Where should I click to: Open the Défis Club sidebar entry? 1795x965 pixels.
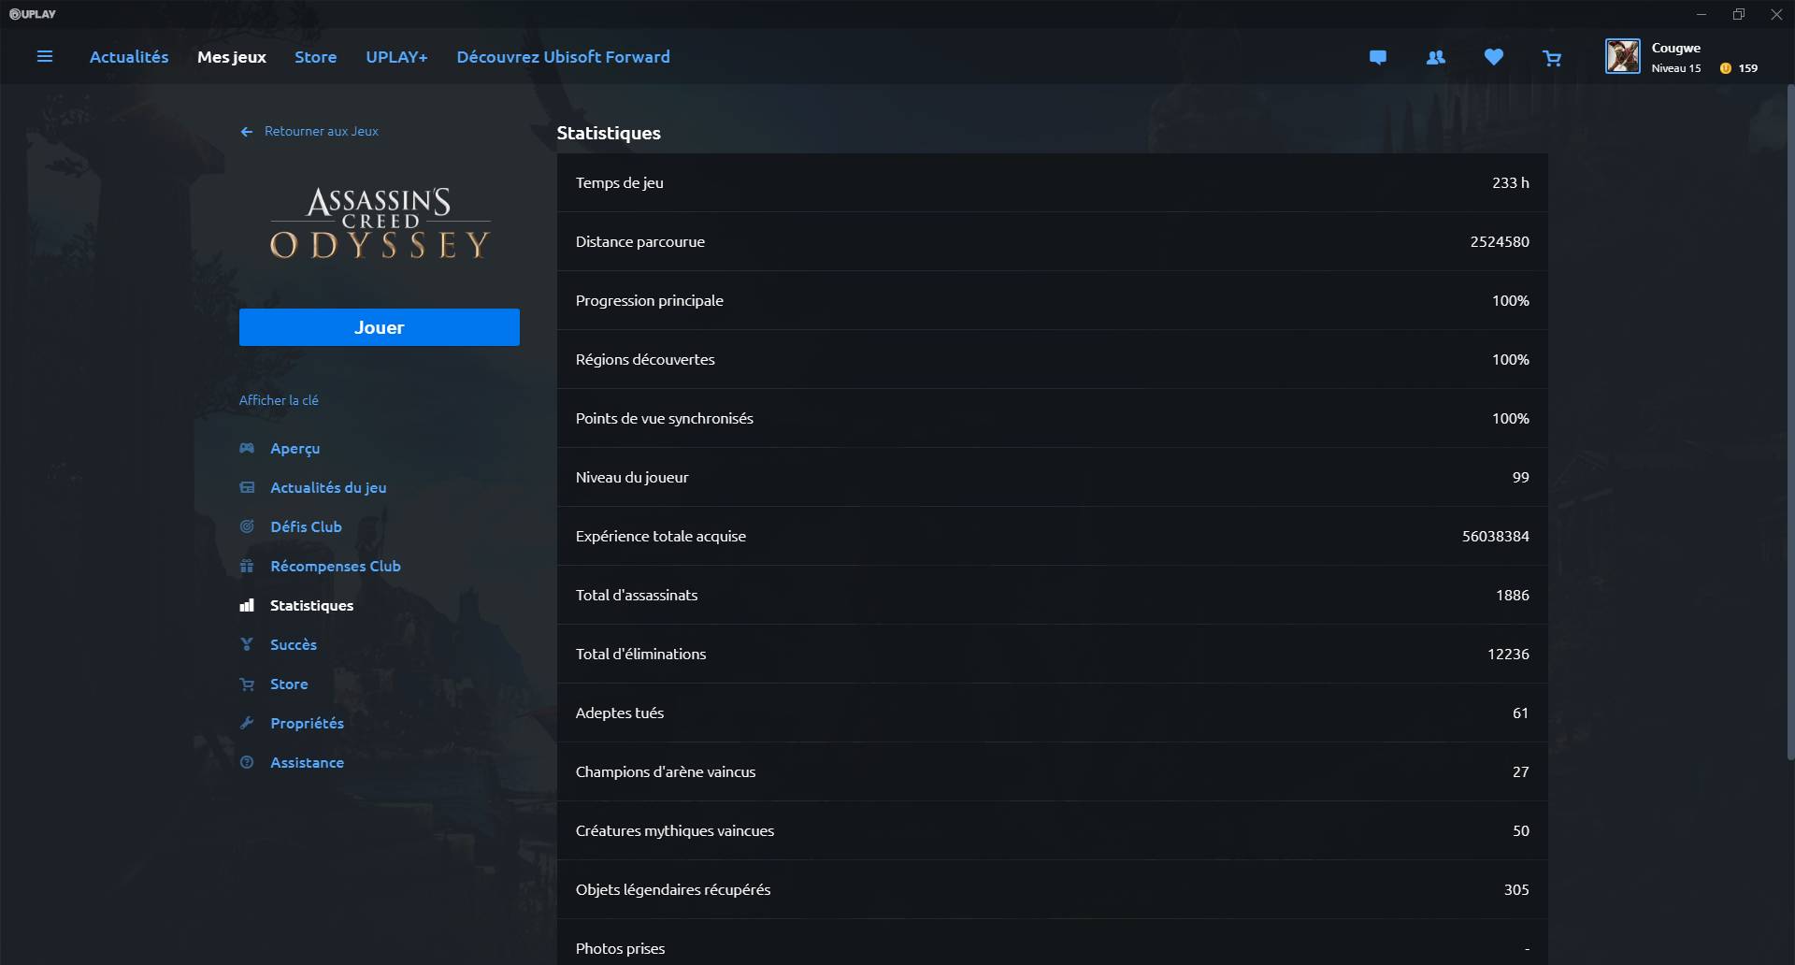[x=306, y=526]
